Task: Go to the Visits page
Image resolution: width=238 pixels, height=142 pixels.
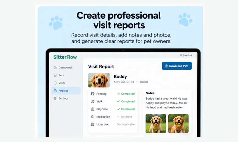Action: pyautogui.click(x=62, y=83)
